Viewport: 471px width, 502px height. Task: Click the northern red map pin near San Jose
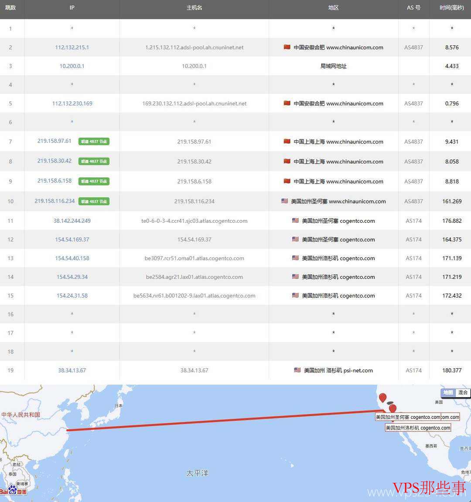point(382,397)
